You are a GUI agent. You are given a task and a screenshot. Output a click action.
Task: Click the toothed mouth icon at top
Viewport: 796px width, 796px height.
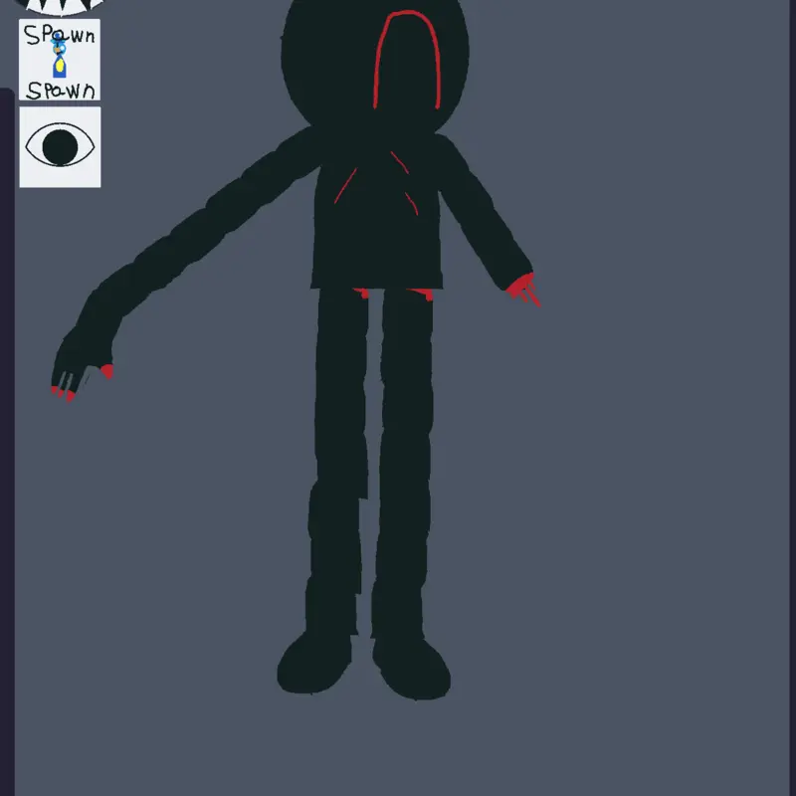click(x=60, y=7)
